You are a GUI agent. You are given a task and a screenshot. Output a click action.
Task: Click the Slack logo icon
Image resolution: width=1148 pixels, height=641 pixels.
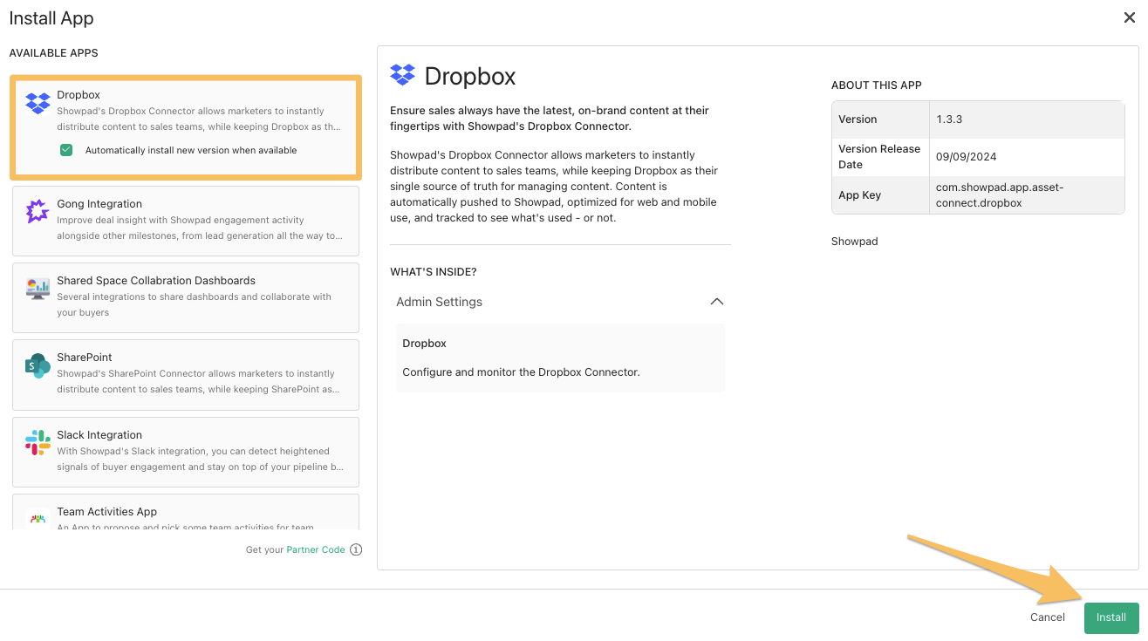38,442
